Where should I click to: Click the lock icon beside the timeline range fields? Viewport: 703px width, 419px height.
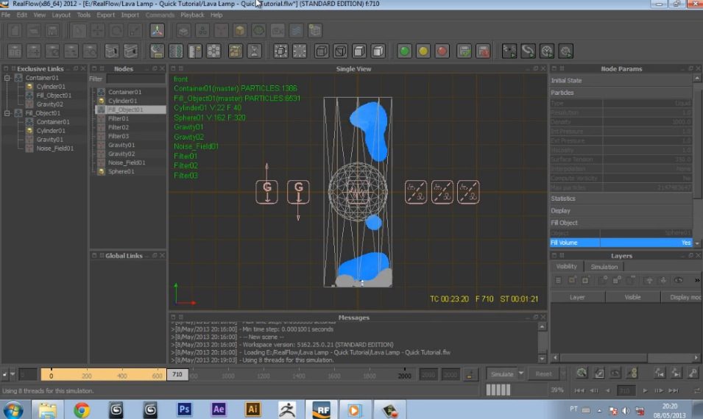(468, 374)
